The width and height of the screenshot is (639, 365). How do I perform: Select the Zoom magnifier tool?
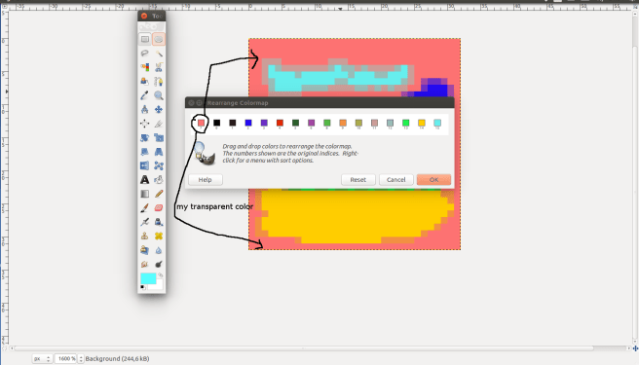[x=159, y=95]
